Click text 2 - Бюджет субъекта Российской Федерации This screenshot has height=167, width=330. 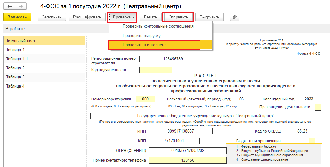(x=272, y=151)
